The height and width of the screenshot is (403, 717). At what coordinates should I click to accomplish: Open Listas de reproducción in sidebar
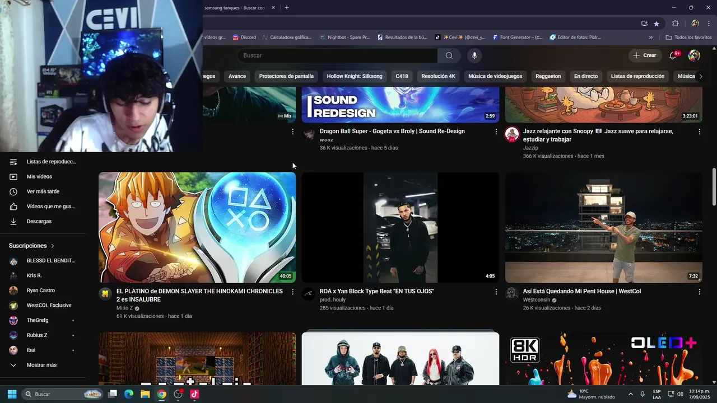43,162
